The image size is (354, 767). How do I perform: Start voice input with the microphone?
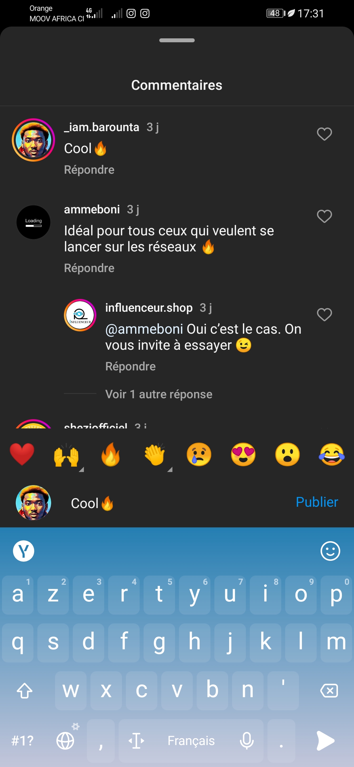click(246, 741)
